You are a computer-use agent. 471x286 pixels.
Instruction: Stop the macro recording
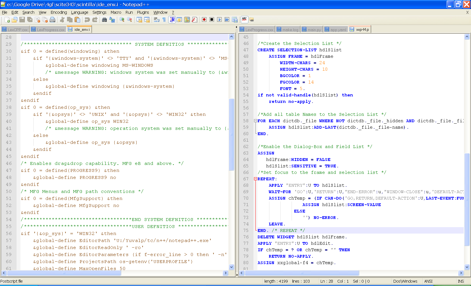click(x=212, y=20)
